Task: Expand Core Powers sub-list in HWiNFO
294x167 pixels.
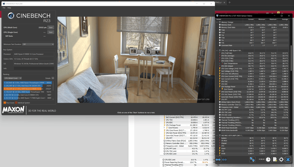Action: [x=219, y=89]
